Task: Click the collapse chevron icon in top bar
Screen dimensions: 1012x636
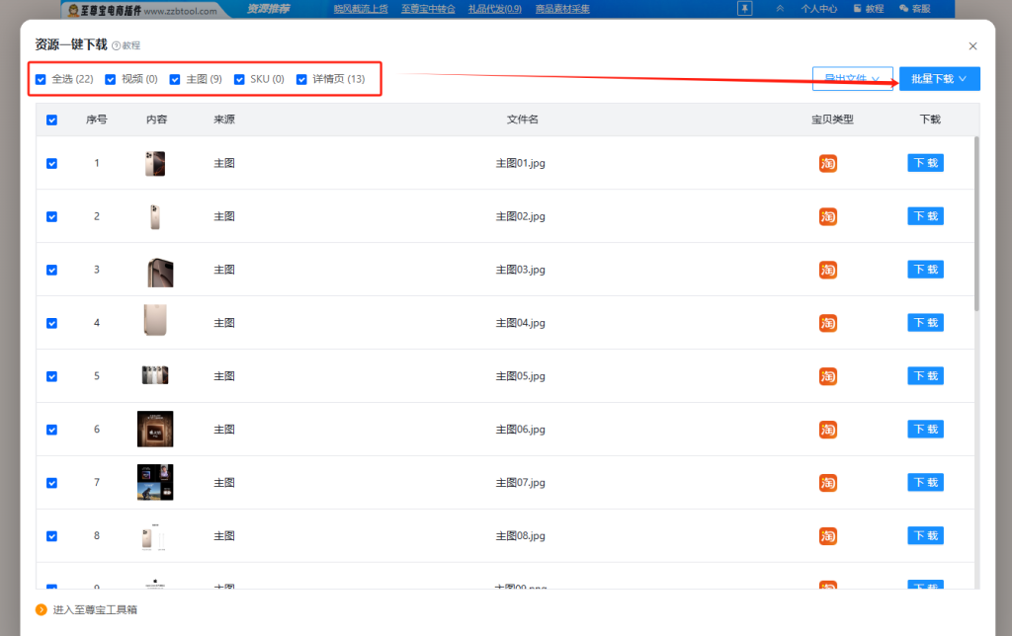Action: 780,8
